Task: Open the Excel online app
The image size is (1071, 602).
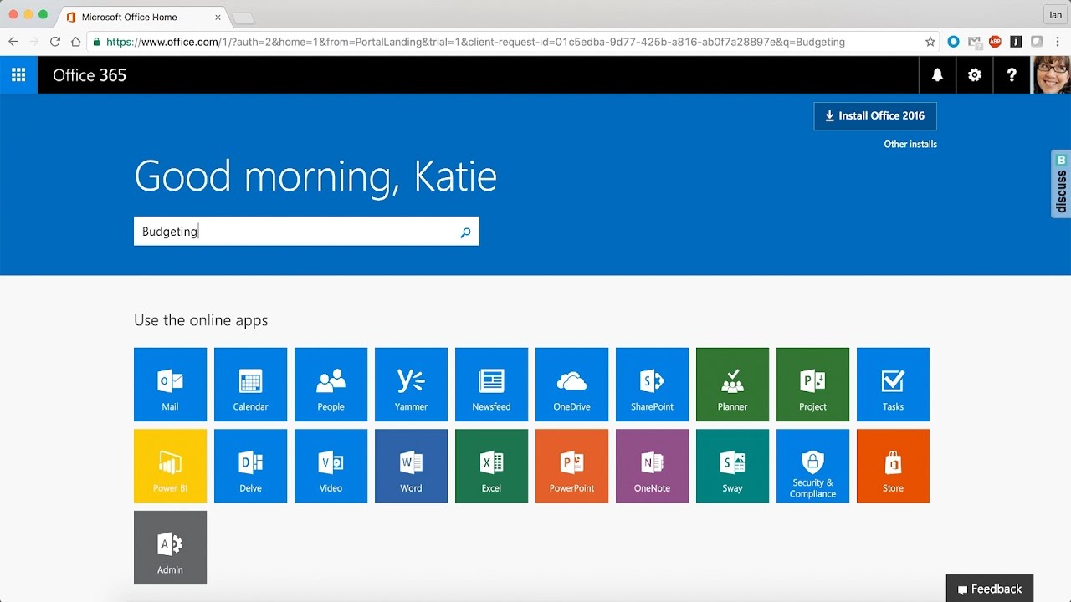Action: 491,466
